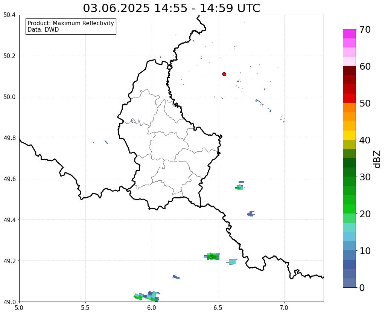Click the longitude tick label 6.5
This screenshot has width=385, height=314.
click(218, 308)
